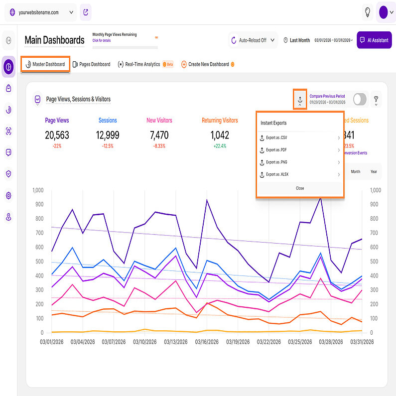
Task: Click the export upload icon button
Action: tap(300, 99)
